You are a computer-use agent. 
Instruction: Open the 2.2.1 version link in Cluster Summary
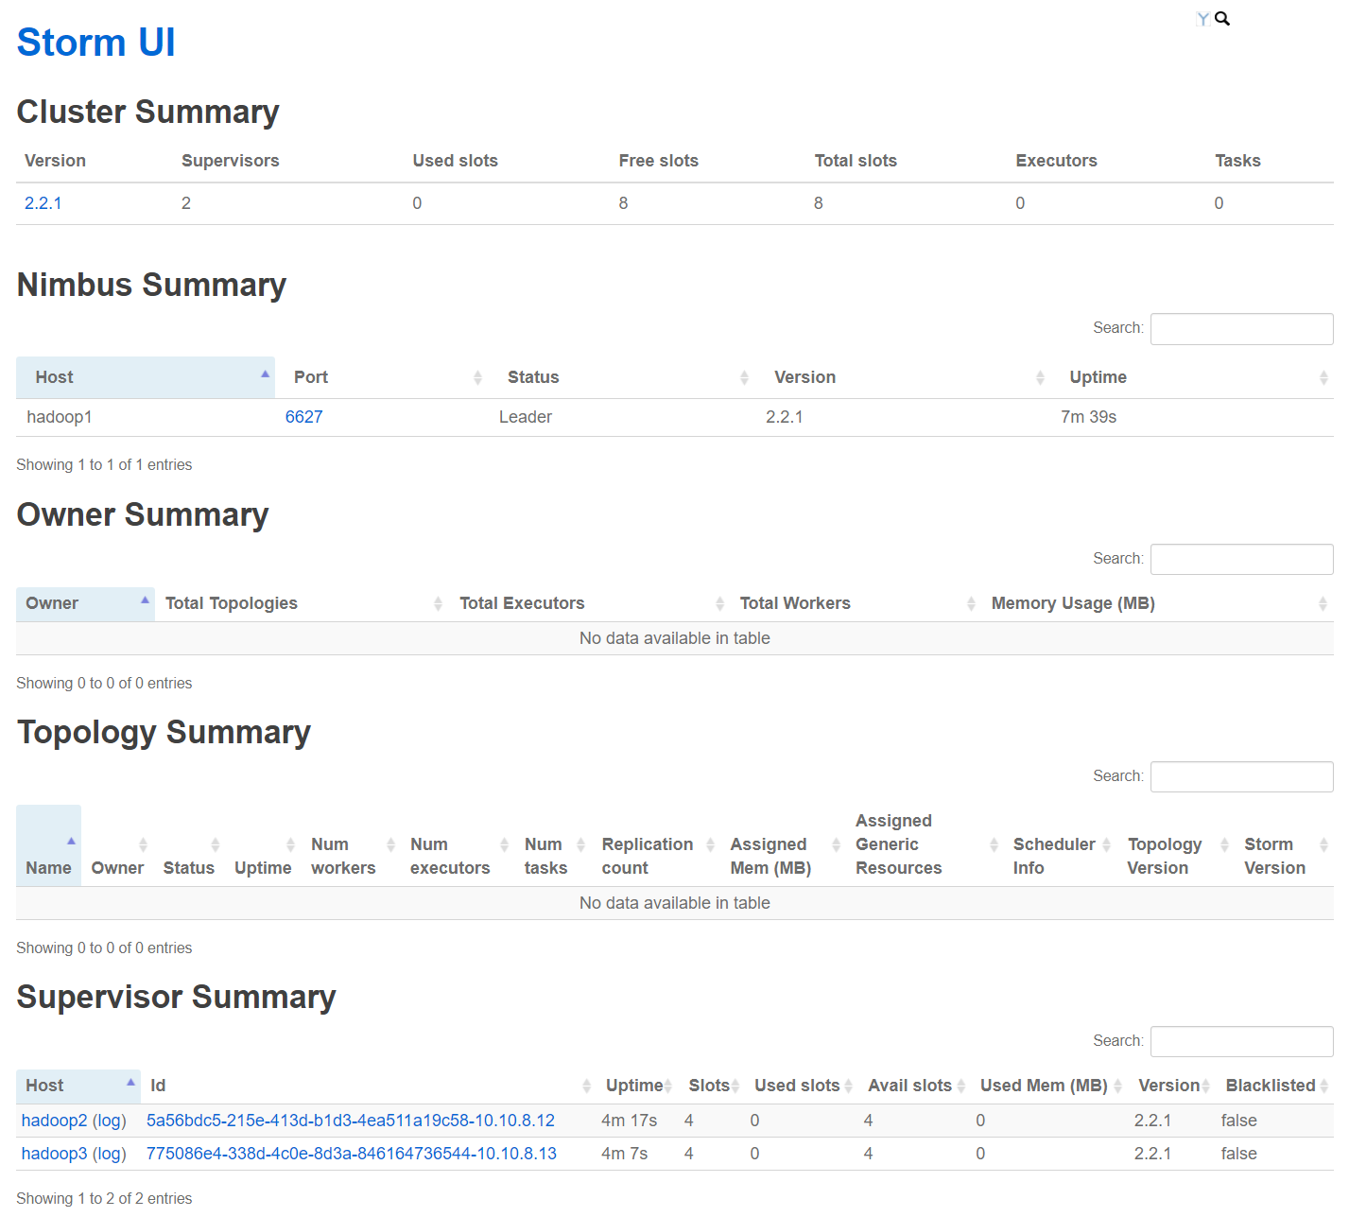click(43, 203)
